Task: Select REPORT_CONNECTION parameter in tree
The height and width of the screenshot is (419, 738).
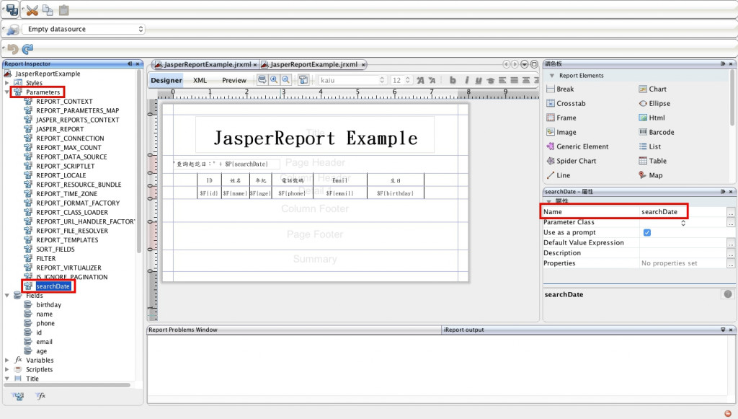Action: click(x=70, y=138)
